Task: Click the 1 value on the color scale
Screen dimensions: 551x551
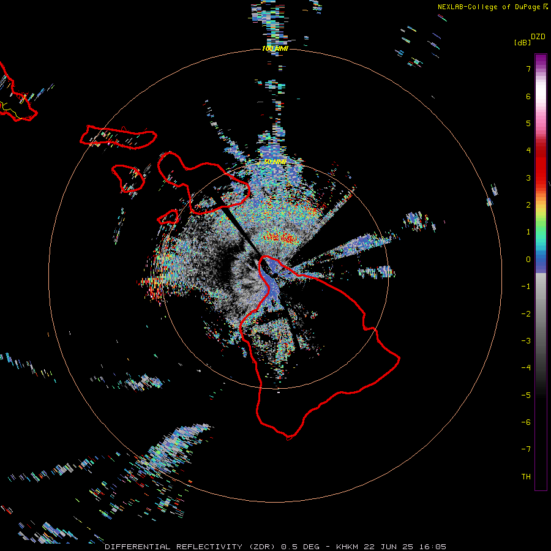Action: (x=528, y=232)
